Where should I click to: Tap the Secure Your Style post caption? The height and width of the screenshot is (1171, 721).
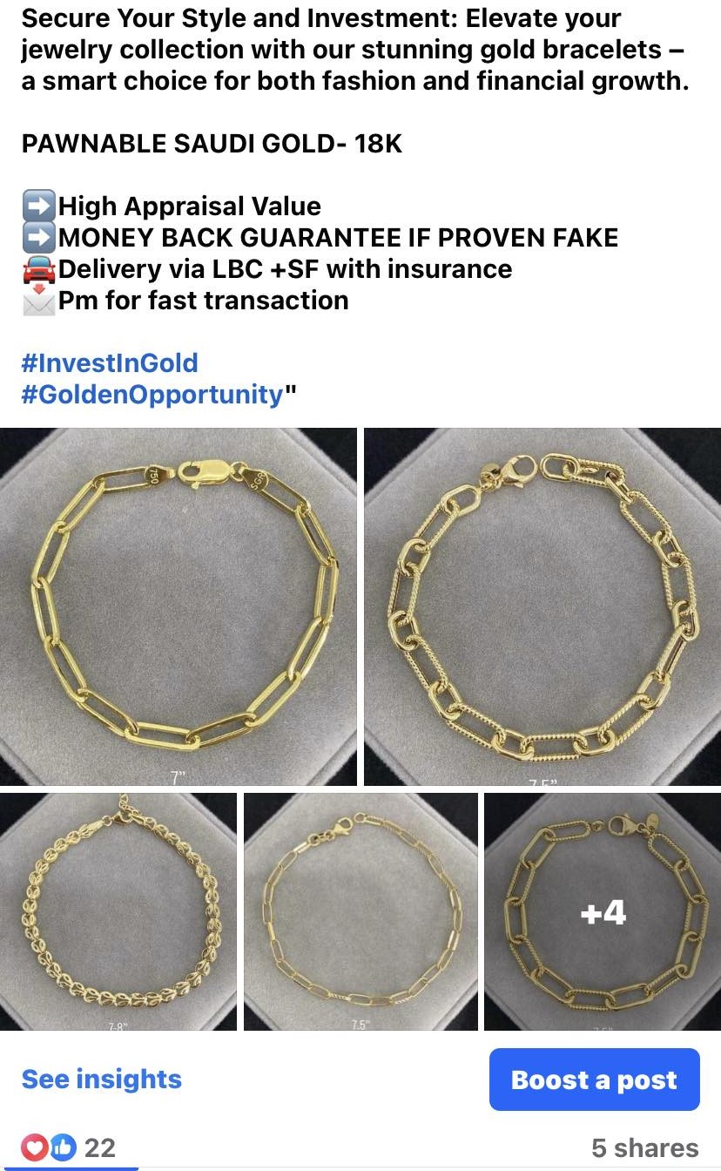click(x=355, y=49)
